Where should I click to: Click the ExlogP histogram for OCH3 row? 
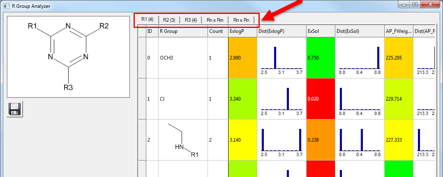(281, 58)
